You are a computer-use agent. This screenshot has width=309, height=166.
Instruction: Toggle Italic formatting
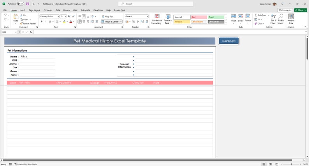point(46,21)
